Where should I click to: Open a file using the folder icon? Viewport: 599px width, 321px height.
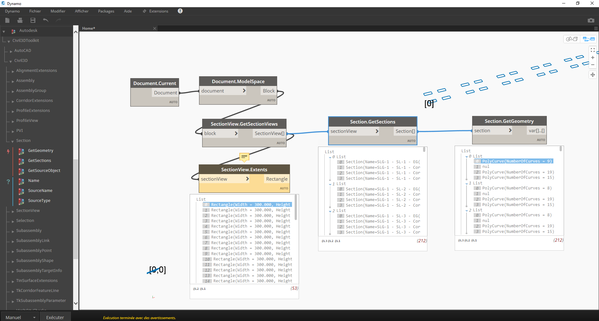coord(20,20)
